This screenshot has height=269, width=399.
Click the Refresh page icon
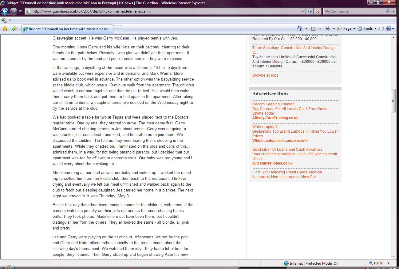(x=310, y=11)
